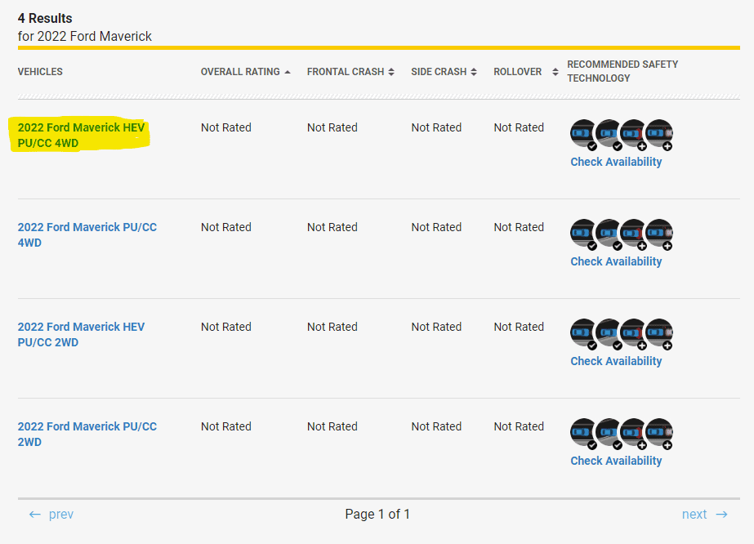This screenshot has height=544, width=754.
Task: Select side crash 'Not Rated', non-HEV PU/CC 2WD row
Action: tap(436, 426)
